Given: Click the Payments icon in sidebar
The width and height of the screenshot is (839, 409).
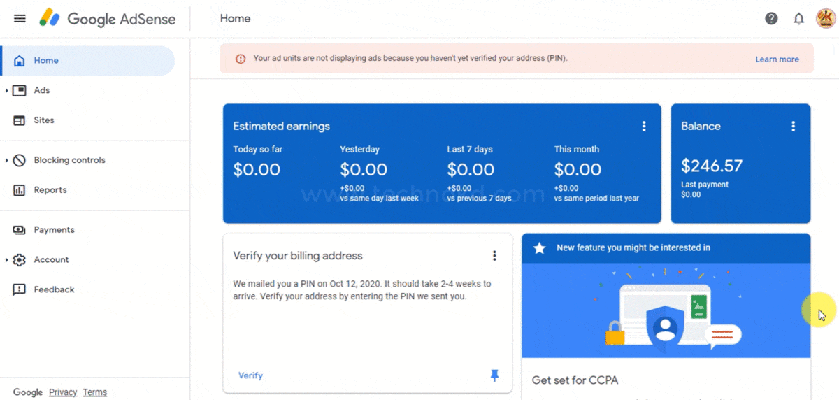Looking at the screenshot, I should tap(20, 230).
